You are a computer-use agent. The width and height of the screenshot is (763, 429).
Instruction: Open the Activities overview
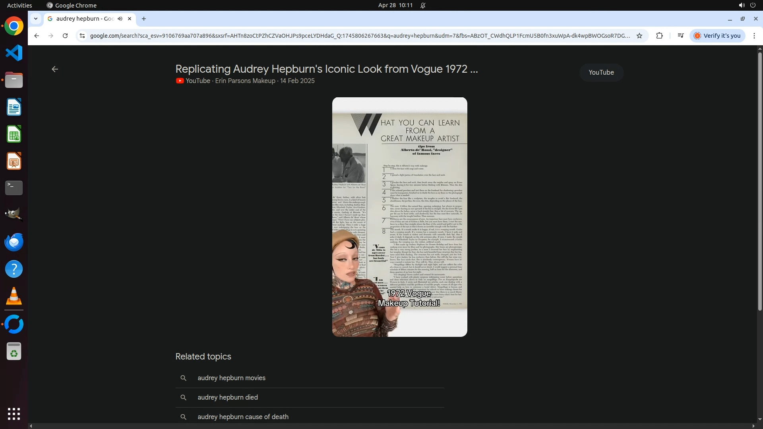(19, 5)
